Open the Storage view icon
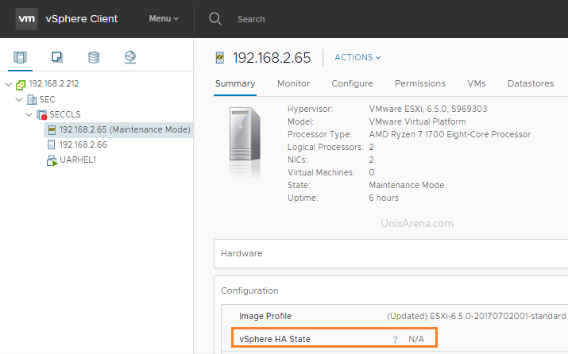This screenshot has width=568, height=354. click(94, 57)
